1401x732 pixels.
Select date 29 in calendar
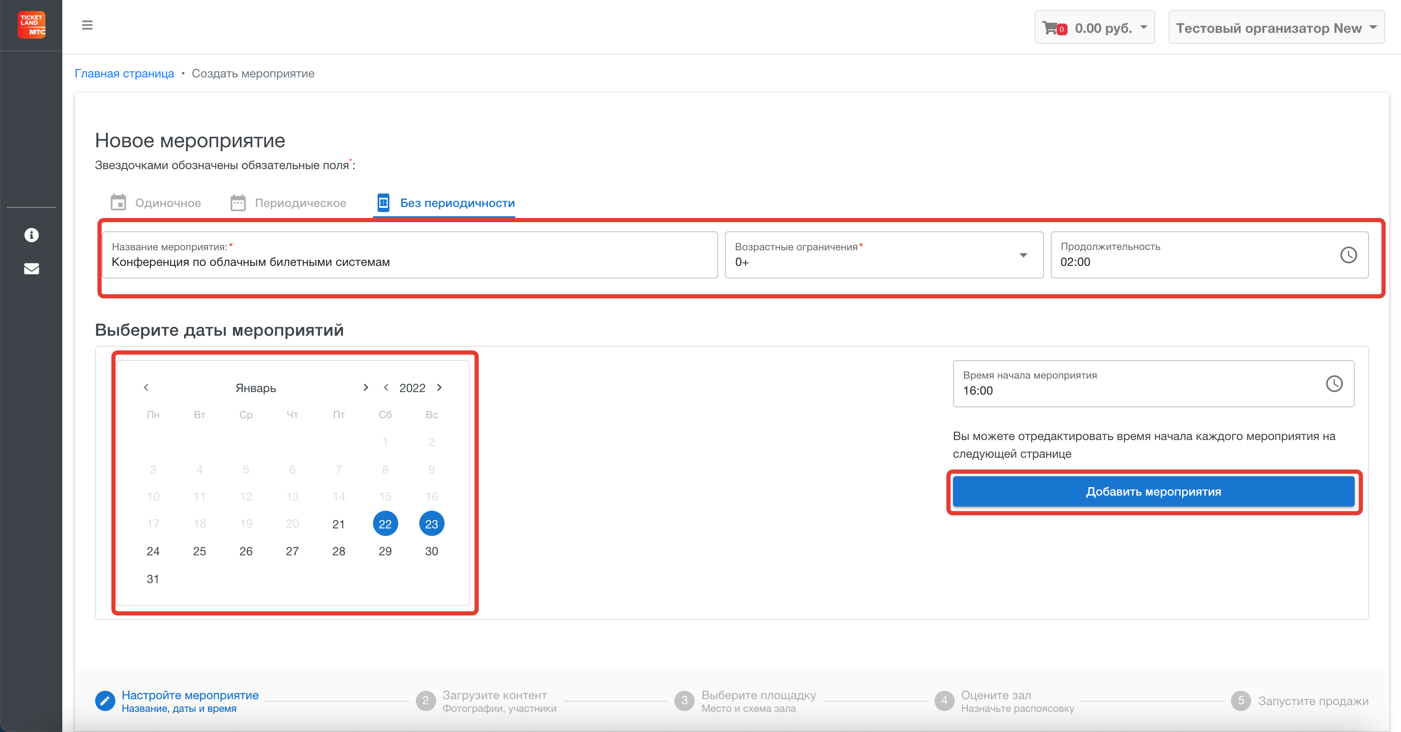point(385,551)
